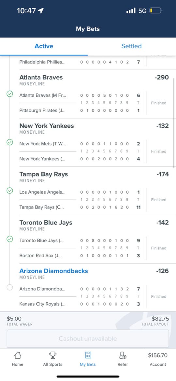This screenshot has height=381, width=176.
Task: Open the Arizona Diamondbacks link
Action: click(x=53, y=271)
